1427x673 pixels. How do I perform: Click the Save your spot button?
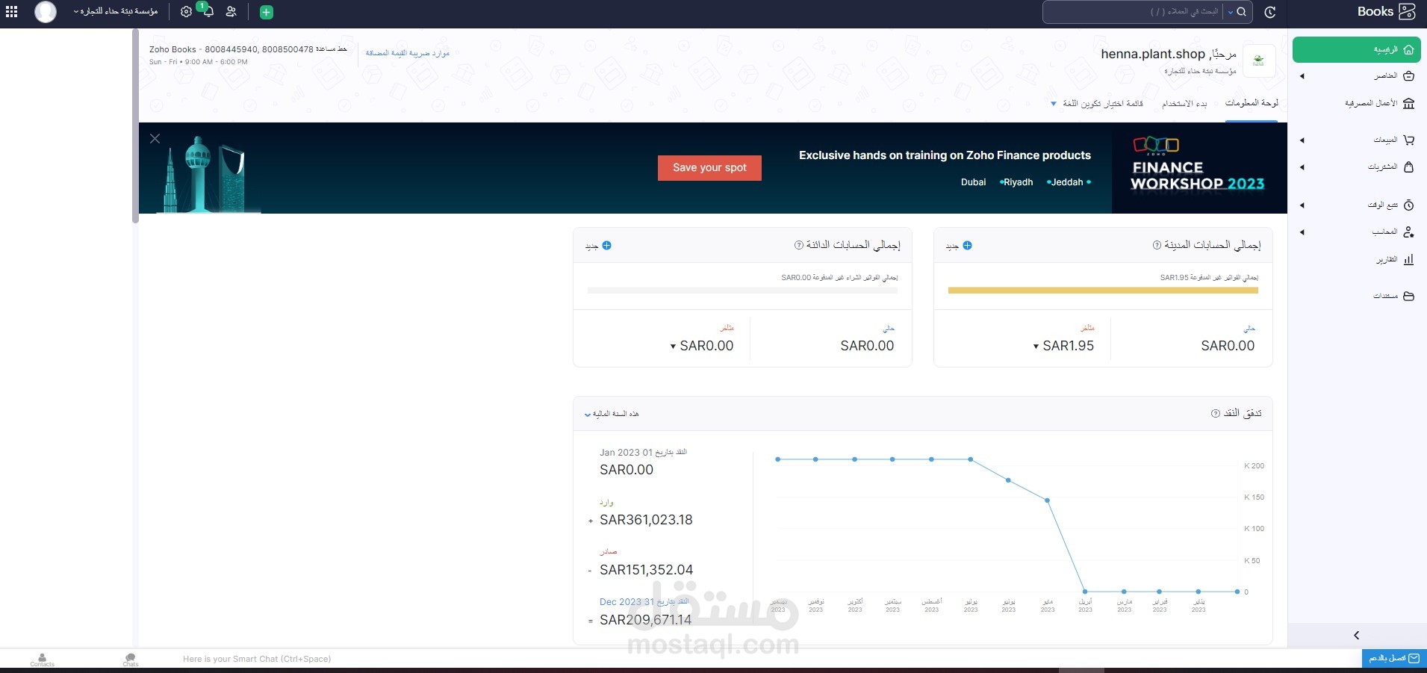coord(709,168)
